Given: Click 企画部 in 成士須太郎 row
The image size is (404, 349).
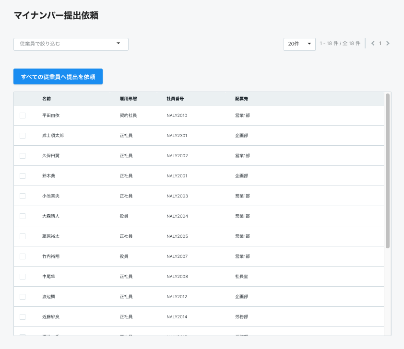Looking at the screenshot, I should [241, 136].
